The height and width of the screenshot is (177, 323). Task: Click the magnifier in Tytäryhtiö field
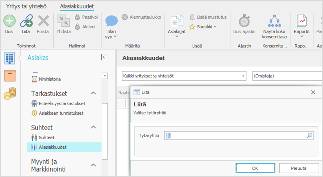pos(309,136)
